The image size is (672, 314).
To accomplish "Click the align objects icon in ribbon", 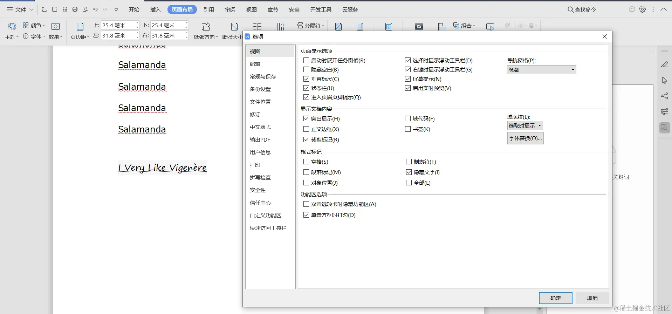I will pyautogui.click(x=442, y=26).
